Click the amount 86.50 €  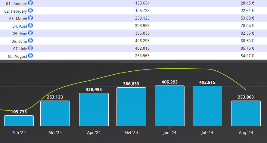[x=247, y=41]
